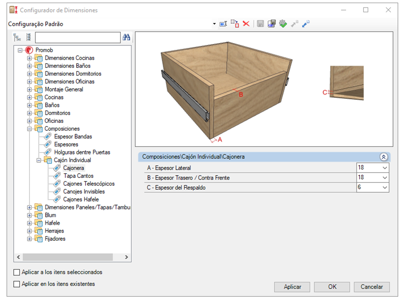Collapse the Cajón Individual tree node

38,160
